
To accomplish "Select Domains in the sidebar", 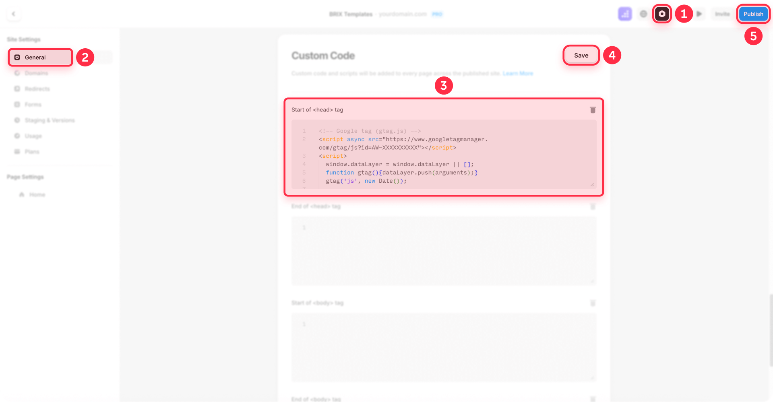I will click(36, 73).
